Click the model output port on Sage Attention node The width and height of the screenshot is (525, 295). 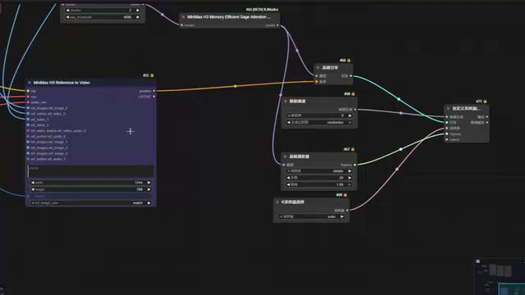point(277,25)
